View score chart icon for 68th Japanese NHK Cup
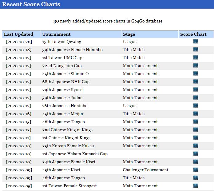 click(x=196, y=82)
